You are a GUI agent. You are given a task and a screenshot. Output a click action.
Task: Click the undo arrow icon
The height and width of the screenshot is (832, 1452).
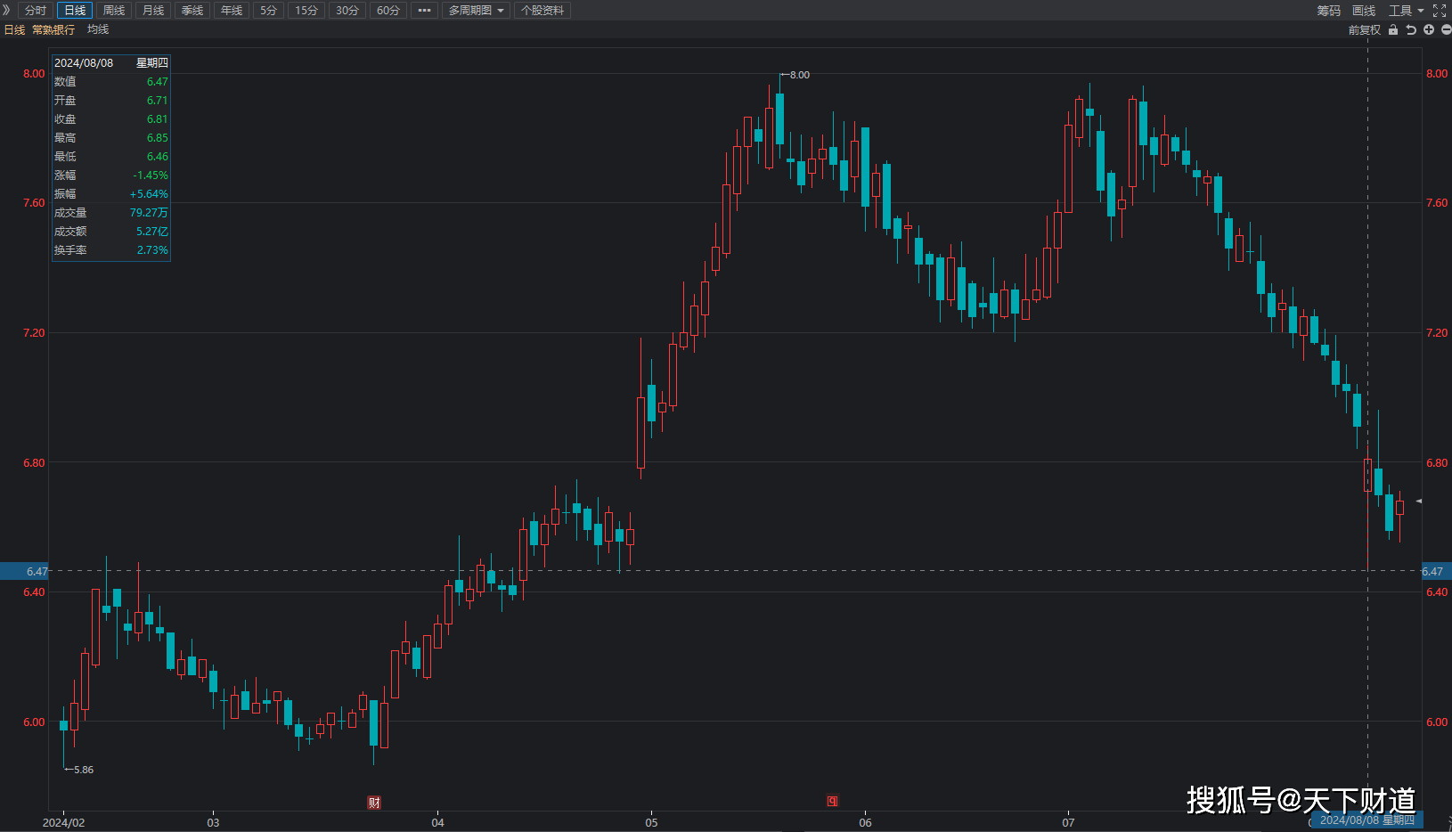1411,29
